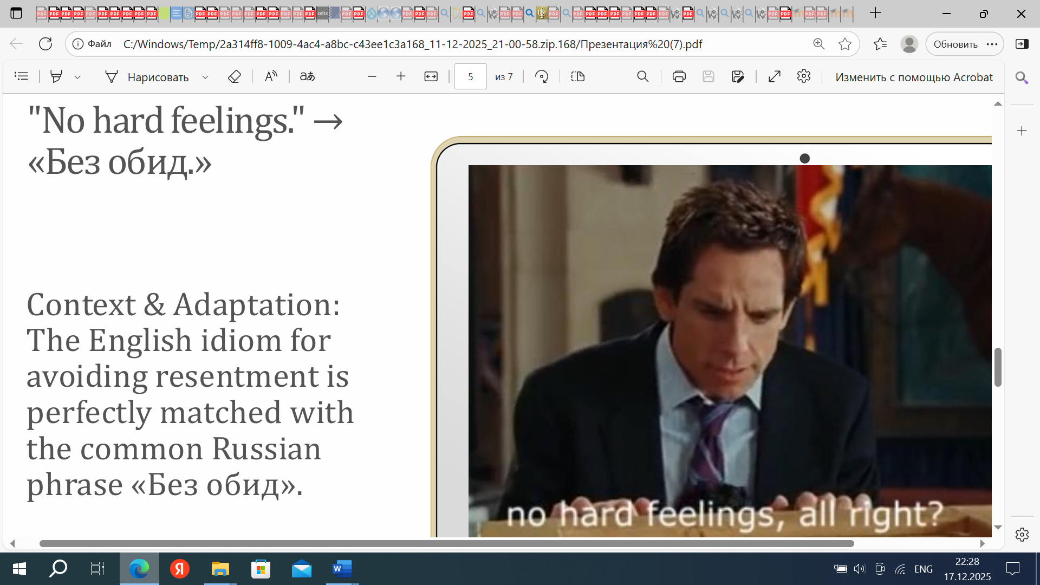Expand the highlighter color options dropdown
The image size is (1040, 585).
[77, 77]
